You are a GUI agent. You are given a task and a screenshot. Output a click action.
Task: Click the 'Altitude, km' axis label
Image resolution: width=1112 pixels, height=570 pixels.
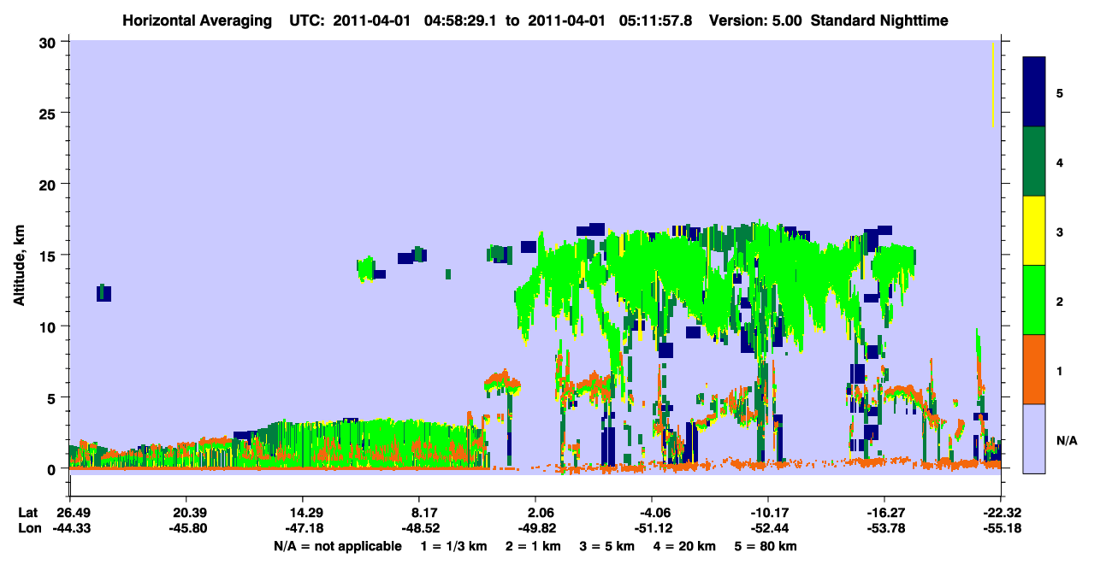(19, 263)
